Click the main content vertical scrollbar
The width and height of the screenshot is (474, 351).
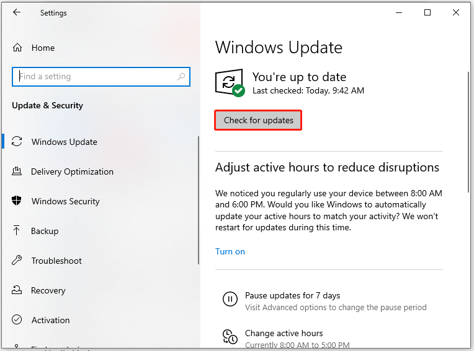468,132
